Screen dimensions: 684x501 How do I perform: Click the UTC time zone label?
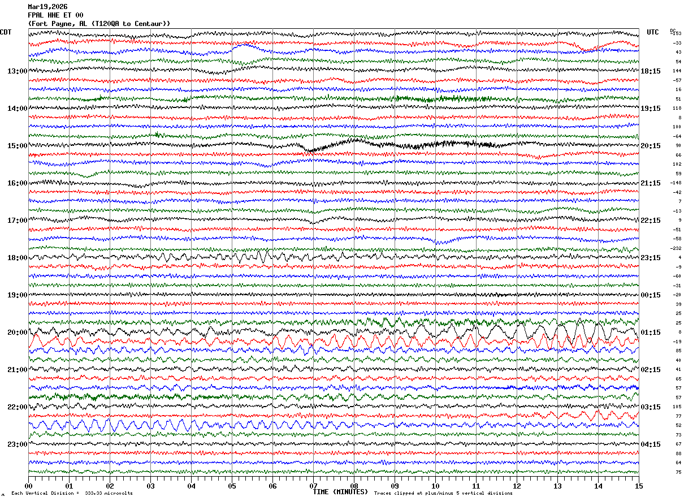(x=653, y=32)
